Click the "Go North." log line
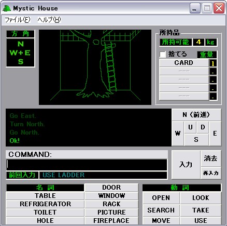227x226 pixels. pos(24,132)
